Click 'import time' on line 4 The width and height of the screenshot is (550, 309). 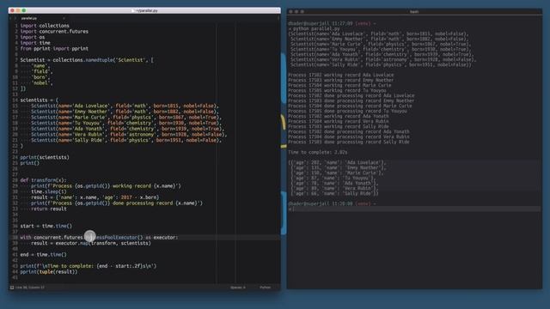[35, 43]
